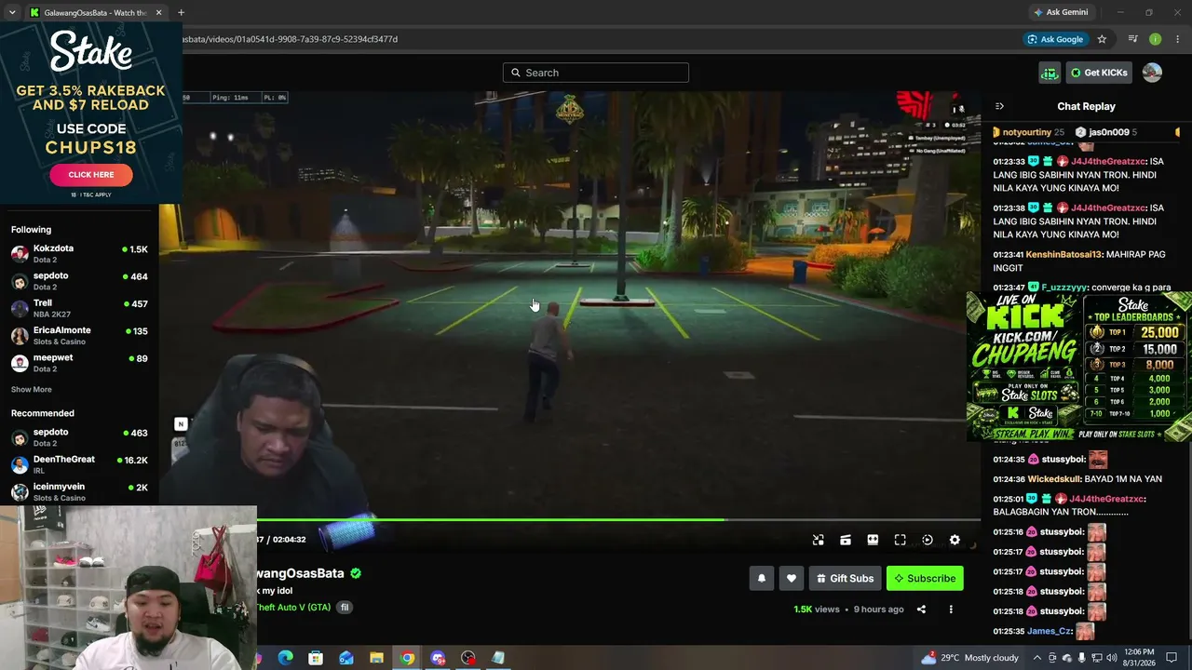Click the notyourtiny top gifter entry
Image resolution: width=1192 pixels, height=670 pixels.
point(1029,132)
